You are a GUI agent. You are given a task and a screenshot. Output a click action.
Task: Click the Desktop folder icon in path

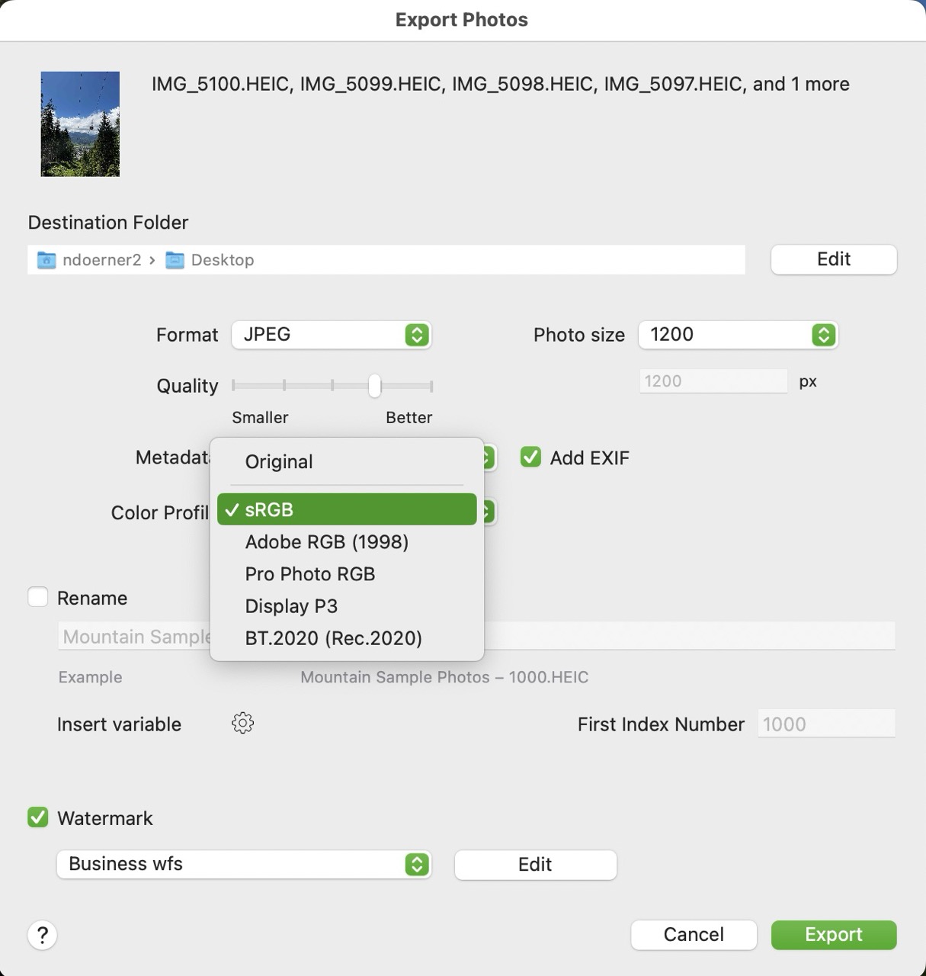(175, 259)
